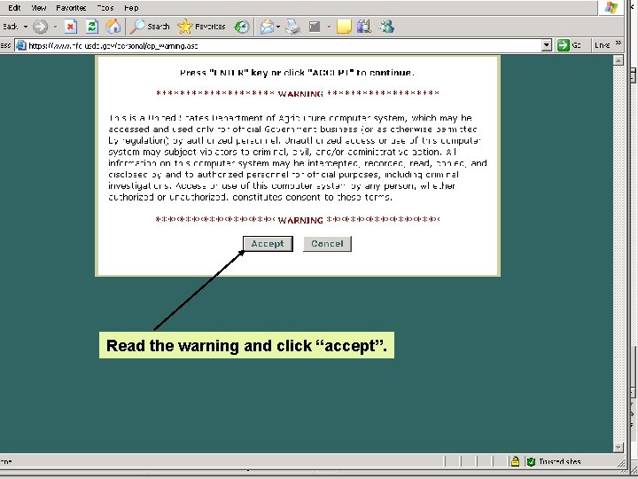Click the yellow note Discuss icon
The height and width of the screenshot is (479, 638).
click(344, 27)
